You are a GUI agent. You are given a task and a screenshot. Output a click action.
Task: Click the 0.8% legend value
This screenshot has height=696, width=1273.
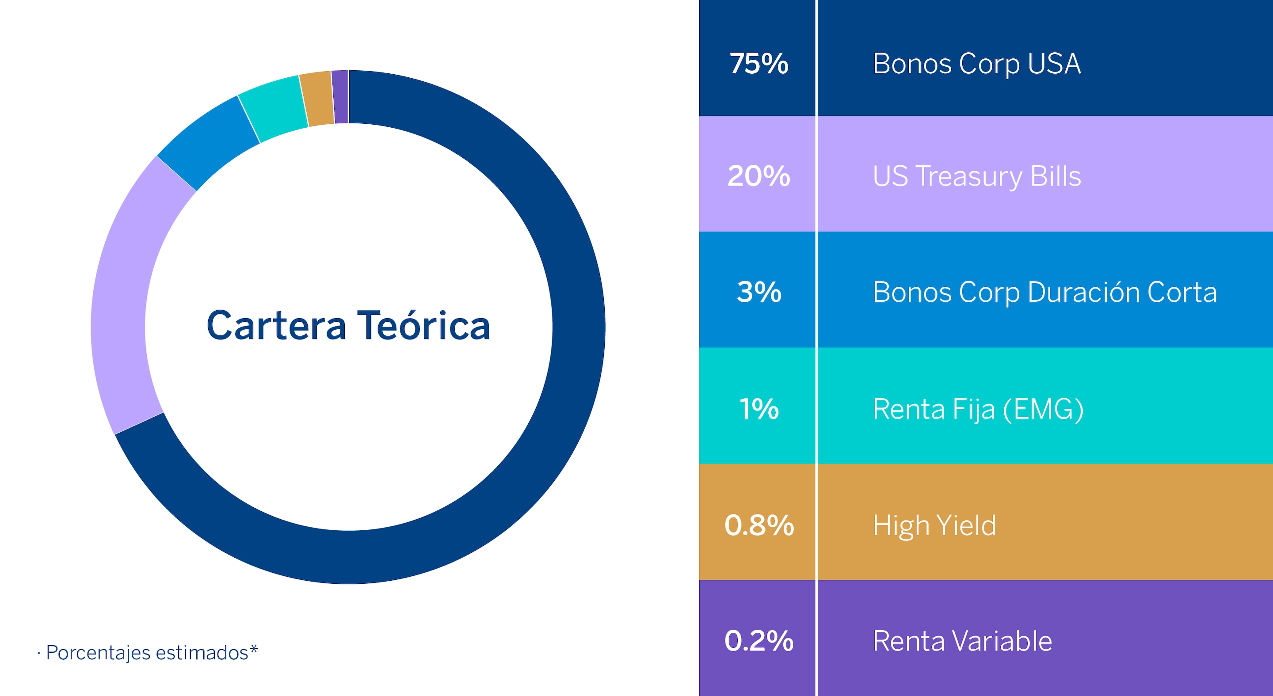click(x=758, y=525)
